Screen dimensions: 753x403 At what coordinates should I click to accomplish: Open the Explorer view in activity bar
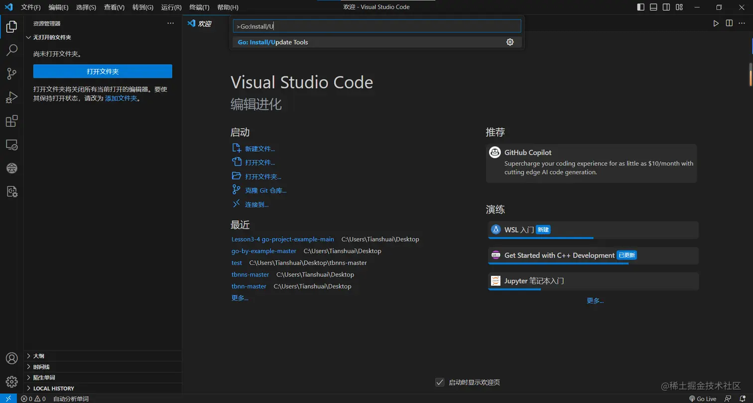pos(11,26)
